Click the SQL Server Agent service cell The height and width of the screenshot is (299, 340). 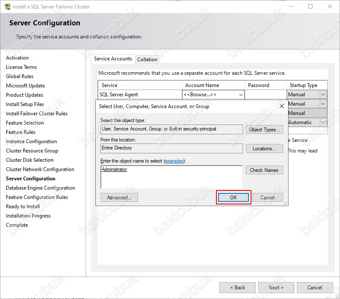pyautogui.click(x=140, y=95)
